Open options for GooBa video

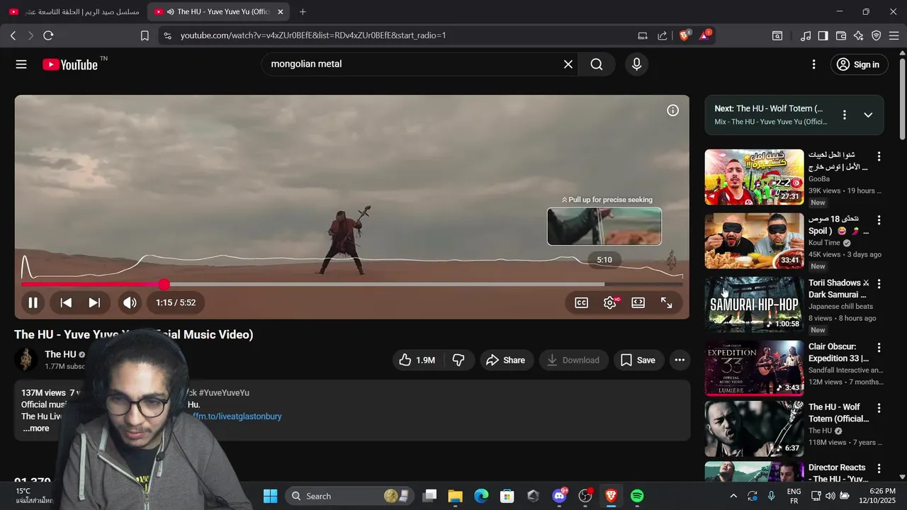(x=879, y=157)
